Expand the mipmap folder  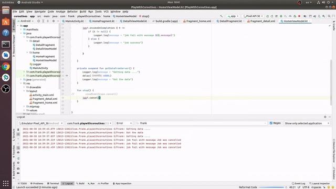coord(24,107)
